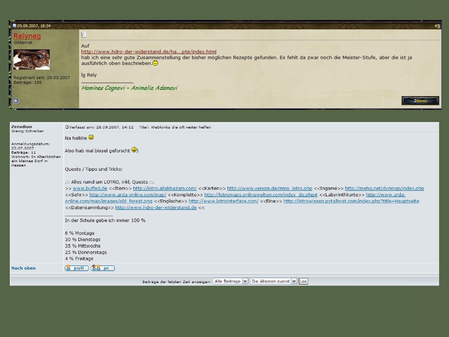
Task: Click the post date icon beside 05.09.2007
Action: (x=14, y=26)
